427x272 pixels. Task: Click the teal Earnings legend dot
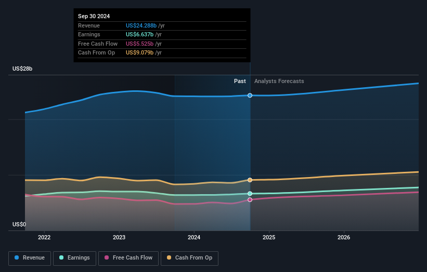[x=61, y=257]
